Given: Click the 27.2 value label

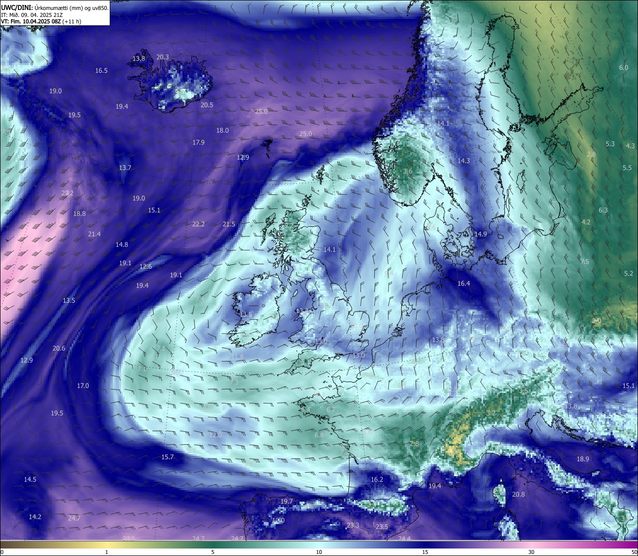Looking at the screenshot, I should [67, 193].
